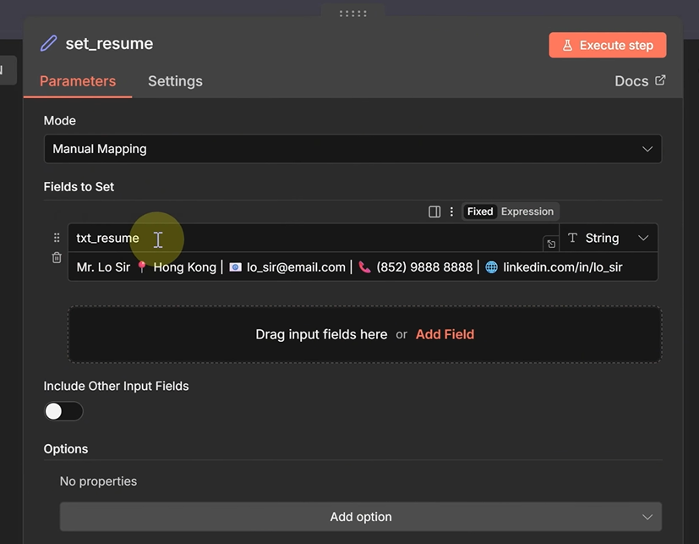The image size is (699, 544).
Task: Open the Add option dropdown
Action: 360,517
